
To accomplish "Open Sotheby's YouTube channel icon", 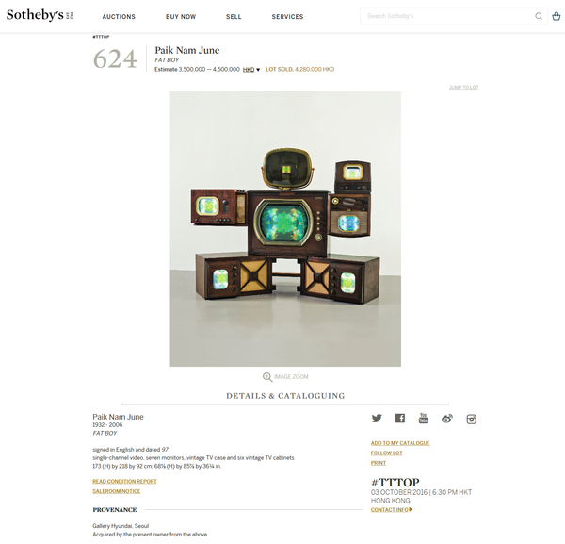I will click(424, 419).
